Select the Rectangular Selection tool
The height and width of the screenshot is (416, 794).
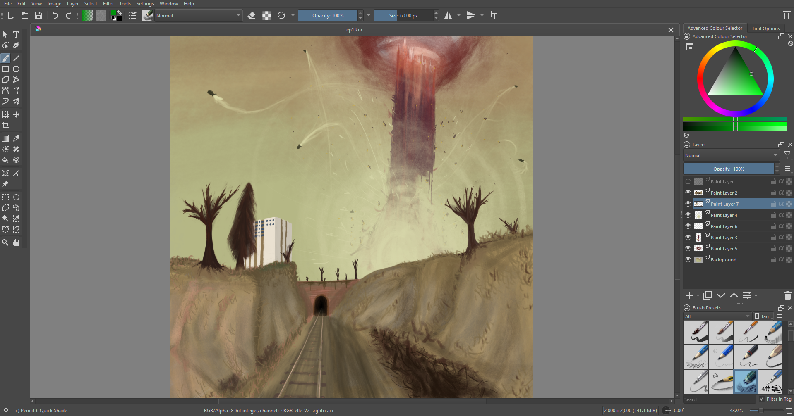pyautogui.click(x=5, y=197)
